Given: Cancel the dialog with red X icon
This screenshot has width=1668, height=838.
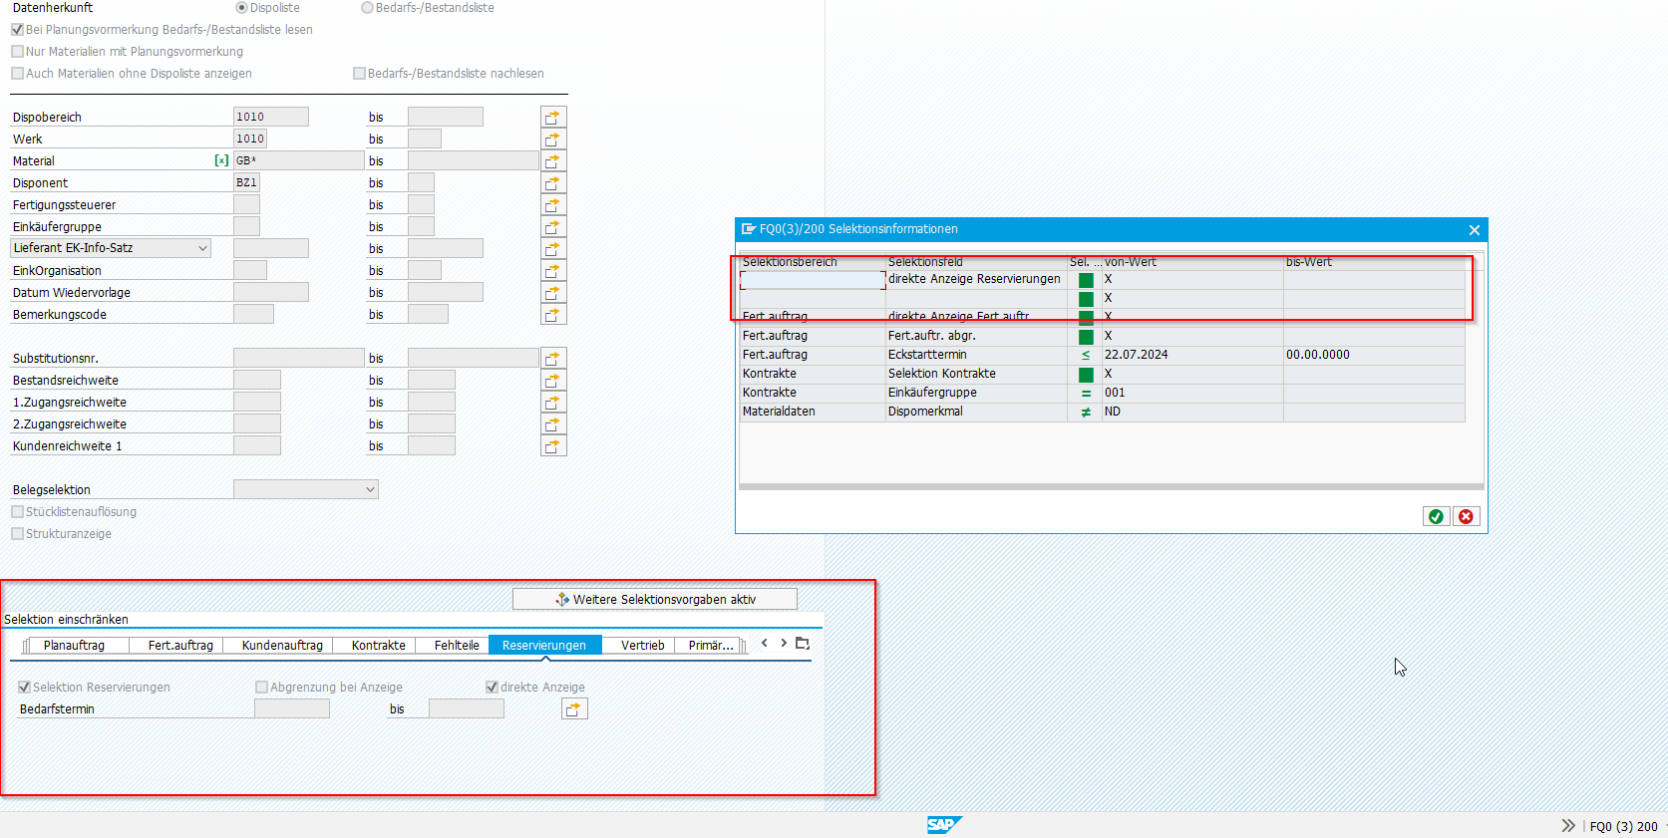Looking at the screenshot, I should pyautogui.click(x=1466, y=516).
